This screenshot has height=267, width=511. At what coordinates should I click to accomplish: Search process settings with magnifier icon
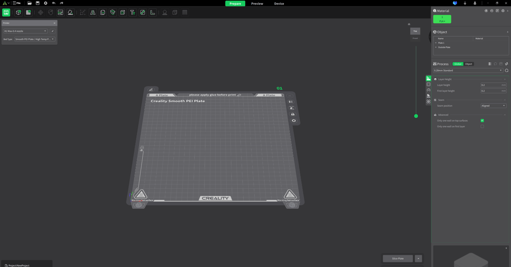pyautogui.click(x=506, y=71)
